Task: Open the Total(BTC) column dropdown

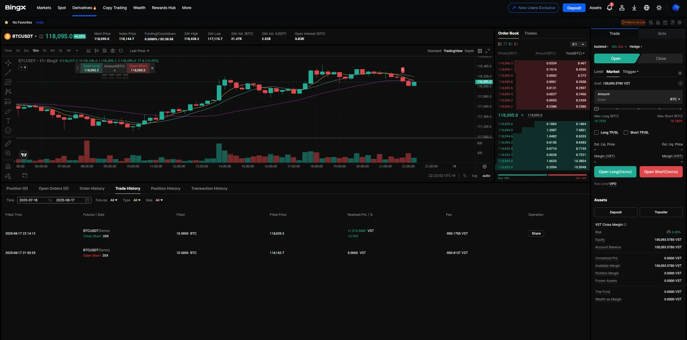Action: (575, 54)
